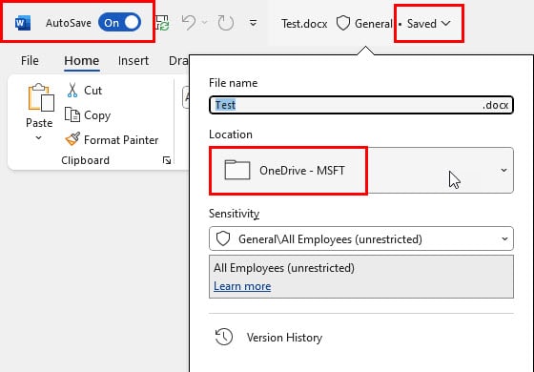Screen dimensions: 534x372
Task: Click the Redo icon
Action: (225, 23)
